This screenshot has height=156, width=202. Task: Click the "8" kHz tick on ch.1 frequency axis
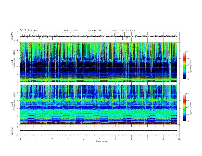point(18,50)
